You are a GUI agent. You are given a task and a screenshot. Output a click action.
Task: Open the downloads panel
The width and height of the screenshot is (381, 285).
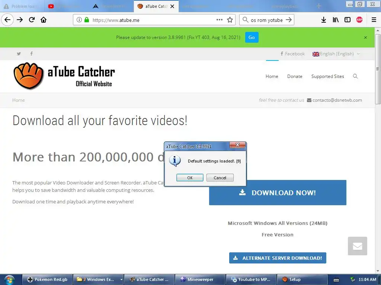(324, 20)
